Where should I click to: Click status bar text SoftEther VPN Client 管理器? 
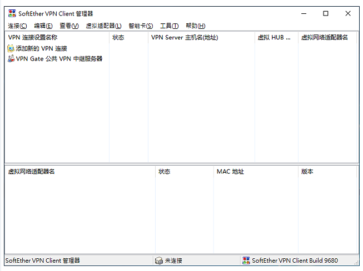pos(43,260)
